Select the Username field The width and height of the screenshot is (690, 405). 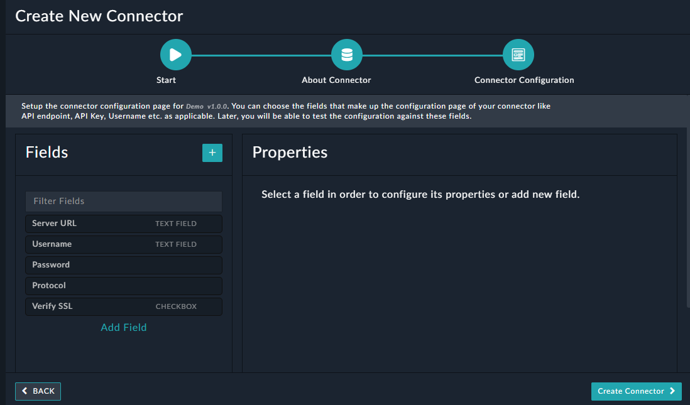(123, 244)
